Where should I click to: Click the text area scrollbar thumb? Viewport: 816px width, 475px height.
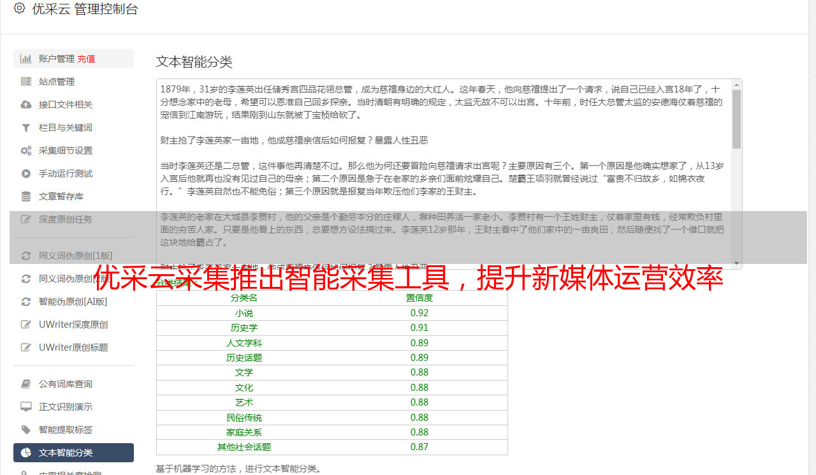click(x=737, y=119)
